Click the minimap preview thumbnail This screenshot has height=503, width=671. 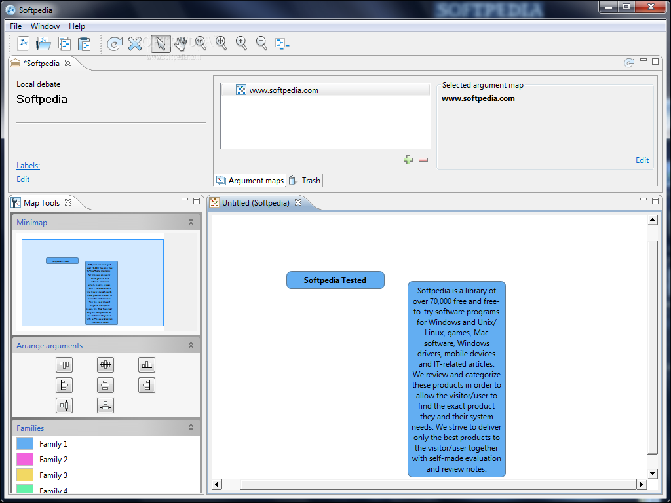click(93, 282)
